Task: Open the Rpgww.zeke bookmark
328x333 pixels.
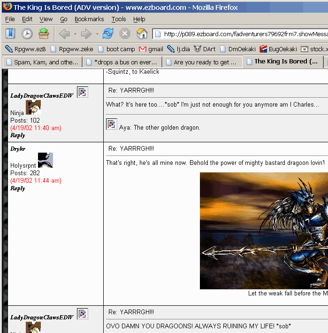Action: 72,49
